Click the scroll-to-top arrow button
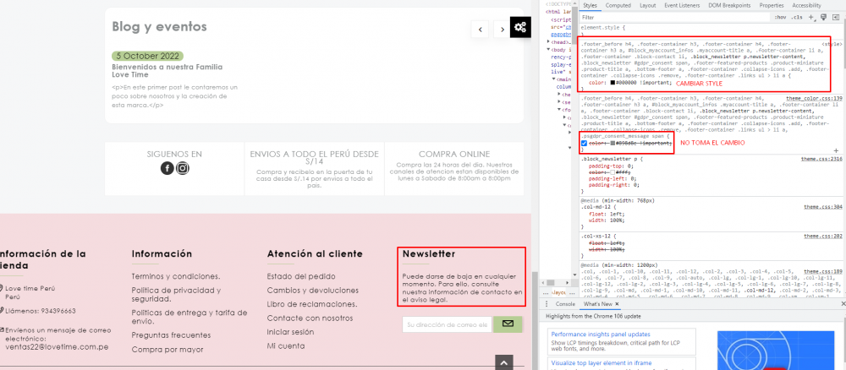Screen dimensions: 846x370 tap(504, 363)
